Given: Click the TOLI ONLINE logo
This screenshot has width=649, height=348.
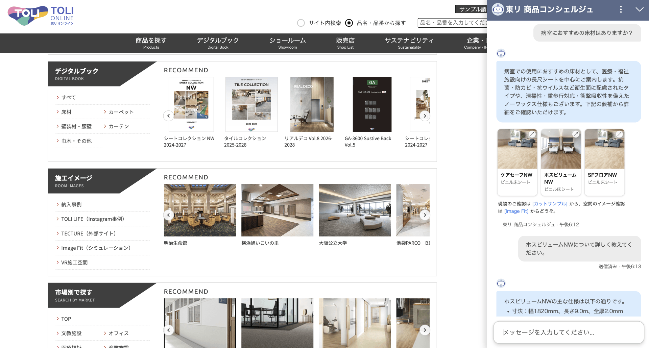Looking at the screenshot, I should pyautogui.click(x=41, y=16).
